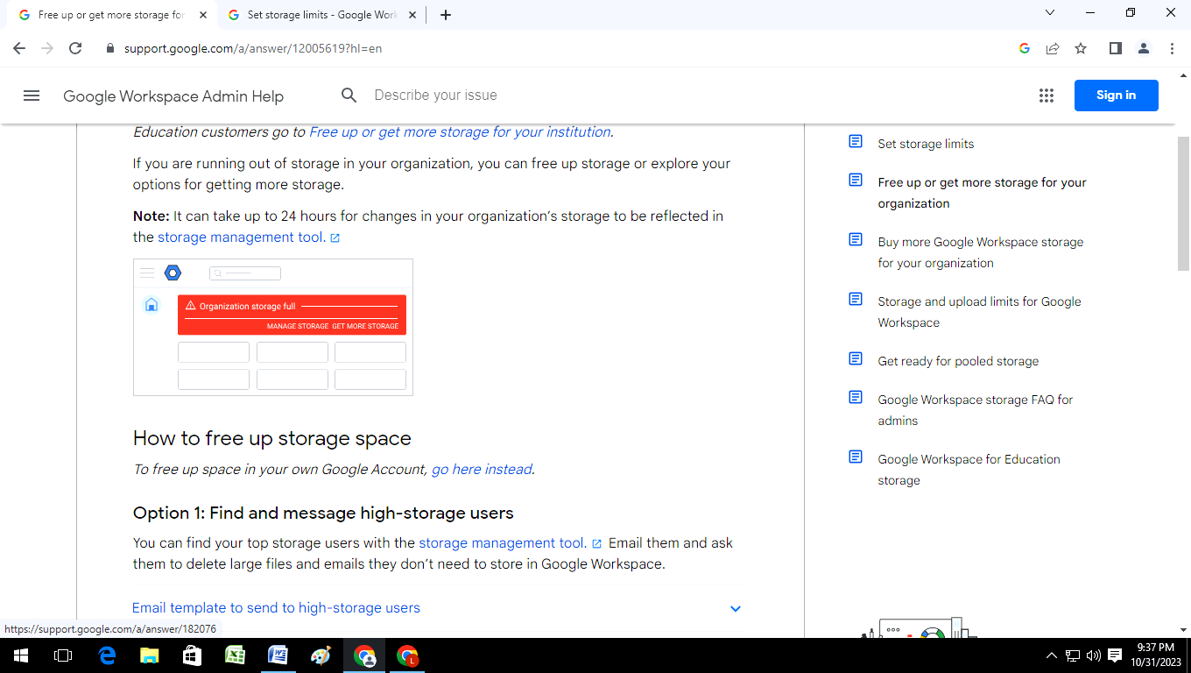1191x673 pixels.
Task: Click the volume speaker tray icon
Action: [x=1093, y=655]
